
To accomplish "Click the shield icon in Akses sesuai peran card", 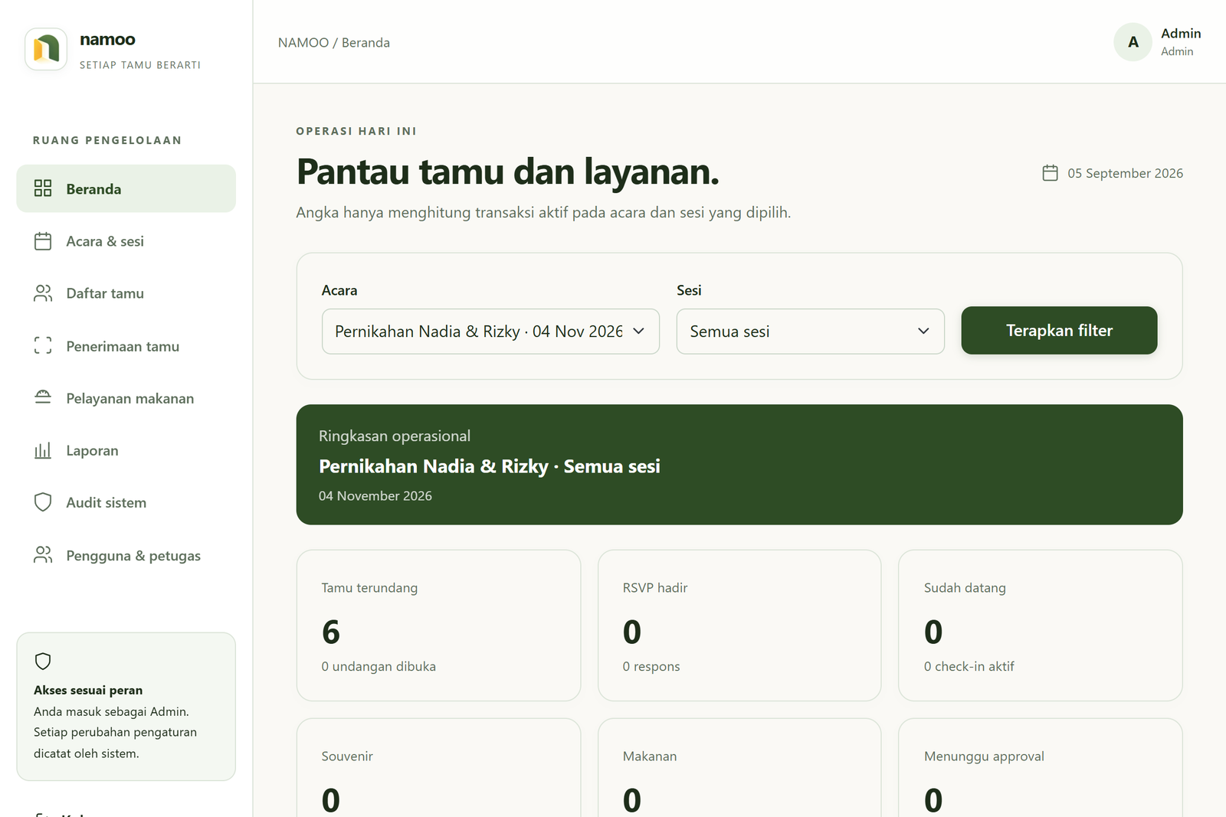I will pyautogui.click(x=43, y=661).
